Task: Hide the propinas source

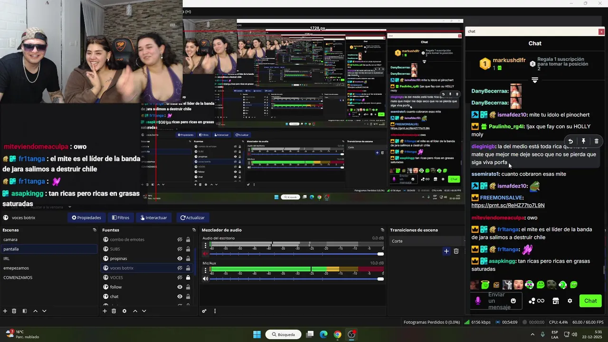Action: tap(180, 258)
